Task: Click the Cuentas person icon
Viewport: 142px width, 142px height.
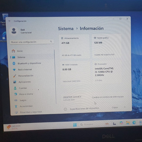Action: (x=15, y=88)
